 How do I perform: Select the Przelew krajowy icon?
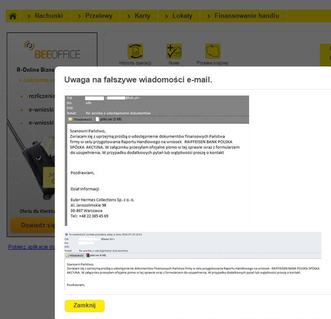pyautogui.click(x=213, y=51)
